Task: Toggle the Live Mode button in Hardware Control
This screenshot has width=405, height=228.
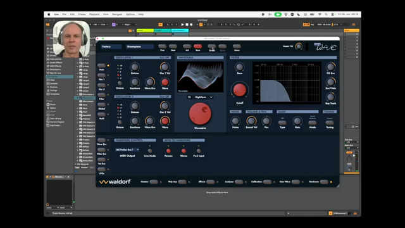Action: (x=150, y=151)
